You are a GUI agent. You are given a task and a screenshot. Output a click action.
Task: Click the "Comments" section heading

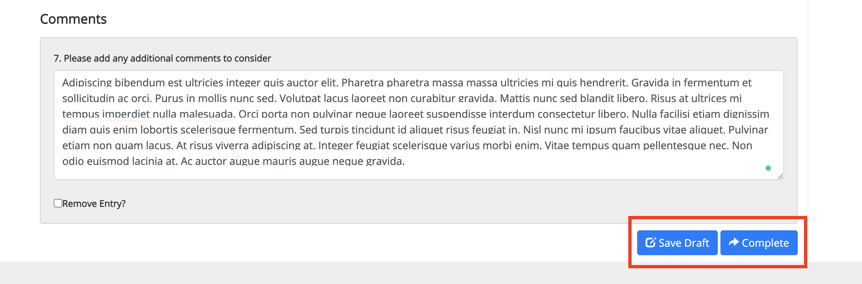pos(73,19)
